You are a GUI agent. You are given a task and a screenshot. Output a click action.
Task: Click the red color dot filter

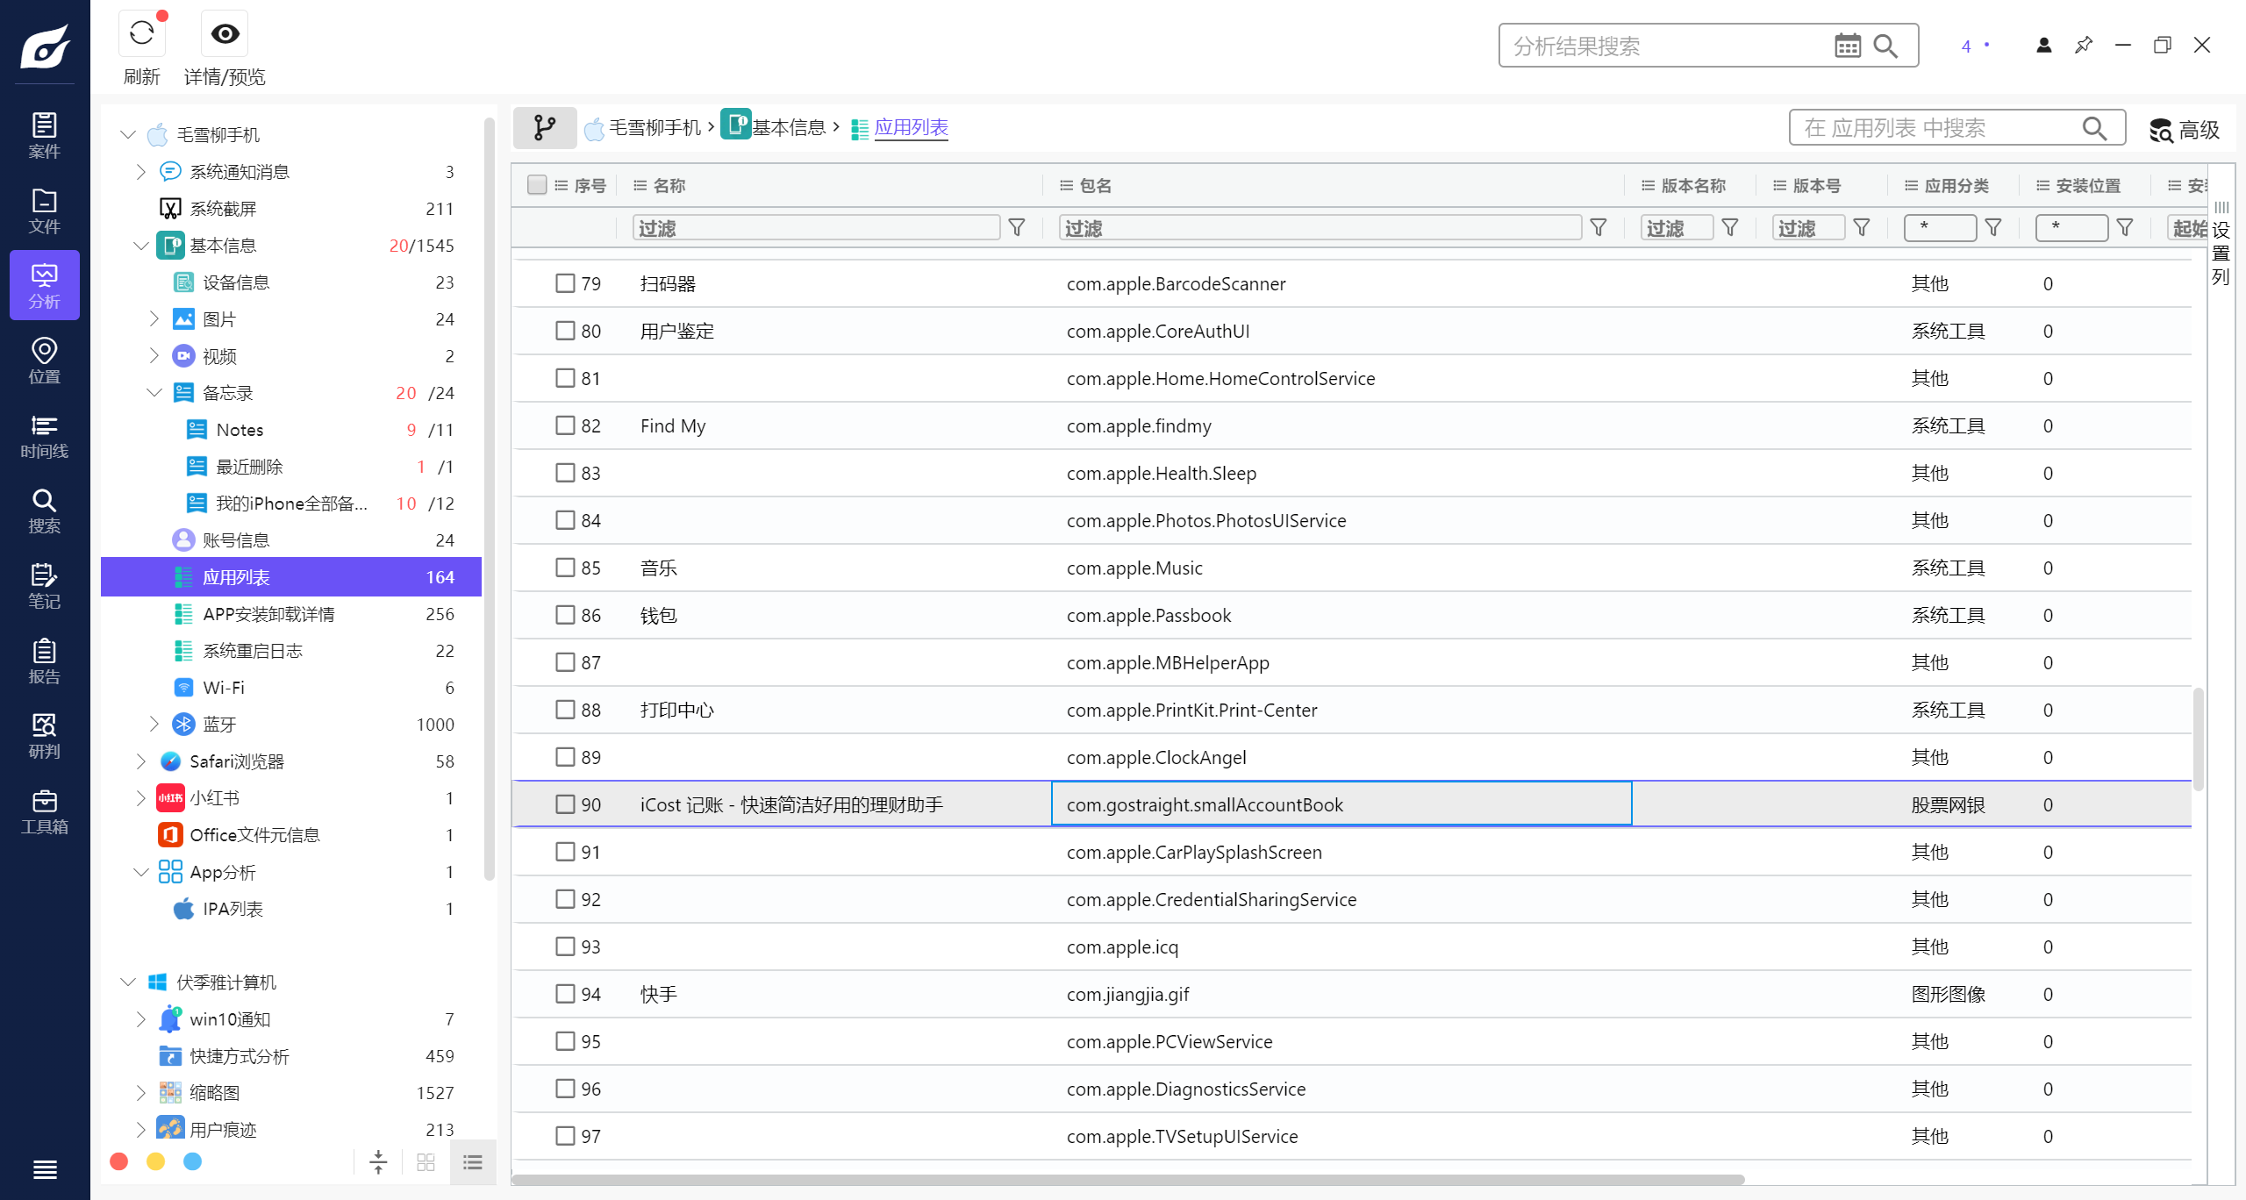pyautogui.click(x=119, y=1161)
